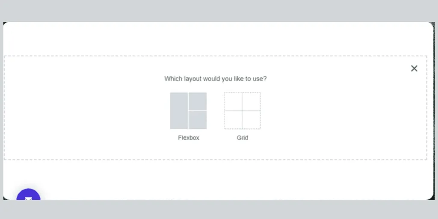
Task: Open the purple mail chat bubble
Action: coord(28,198)
